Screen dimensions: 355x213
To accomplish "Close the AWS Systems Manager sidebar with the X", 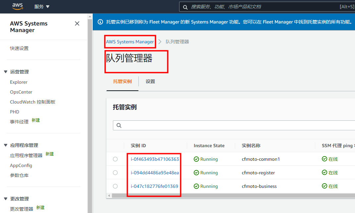I will (77, 23).
